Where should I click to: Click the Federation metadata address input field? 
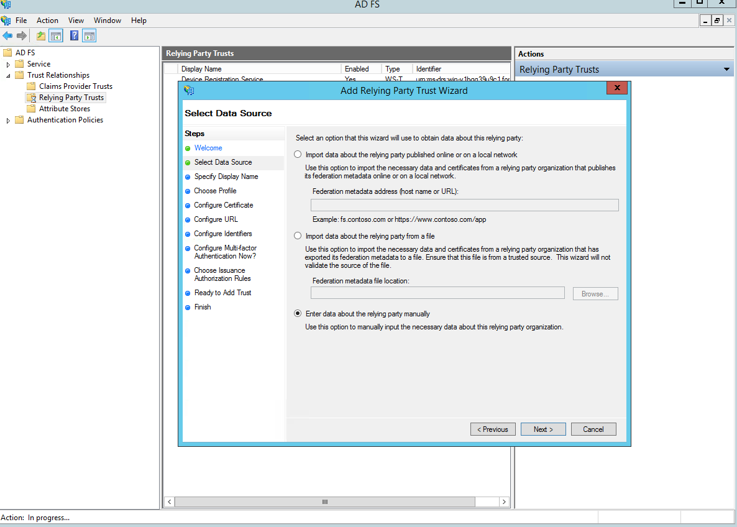pos(464,205)
